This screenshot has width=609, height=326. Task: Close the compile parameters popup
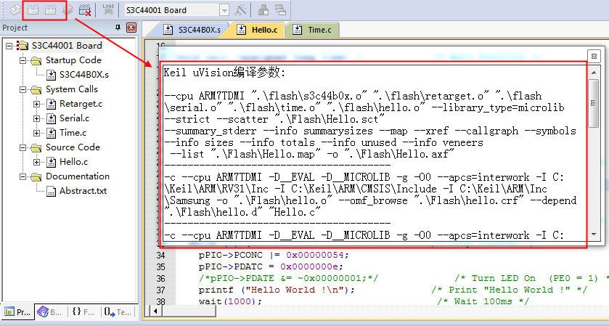pos(594,57)
